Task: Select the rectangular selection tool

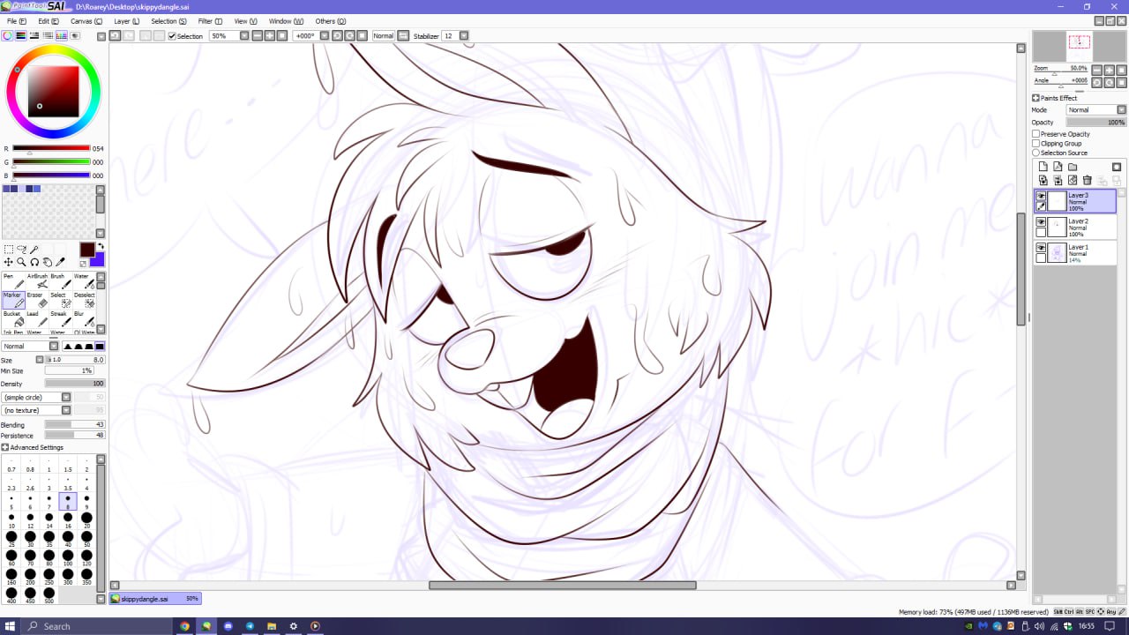Action: tap(8, 250)
